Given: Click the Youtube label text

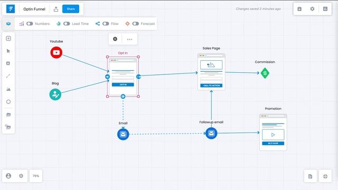Looking at the screenshot, I should pyautogui.click(x=57, y=41).
